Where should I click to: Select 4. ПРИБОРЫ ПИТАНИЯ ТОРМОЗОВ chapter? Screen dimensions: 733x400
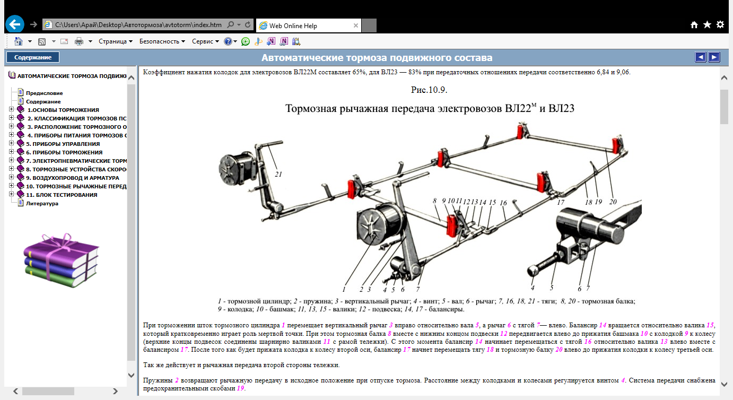pos(77,135)
